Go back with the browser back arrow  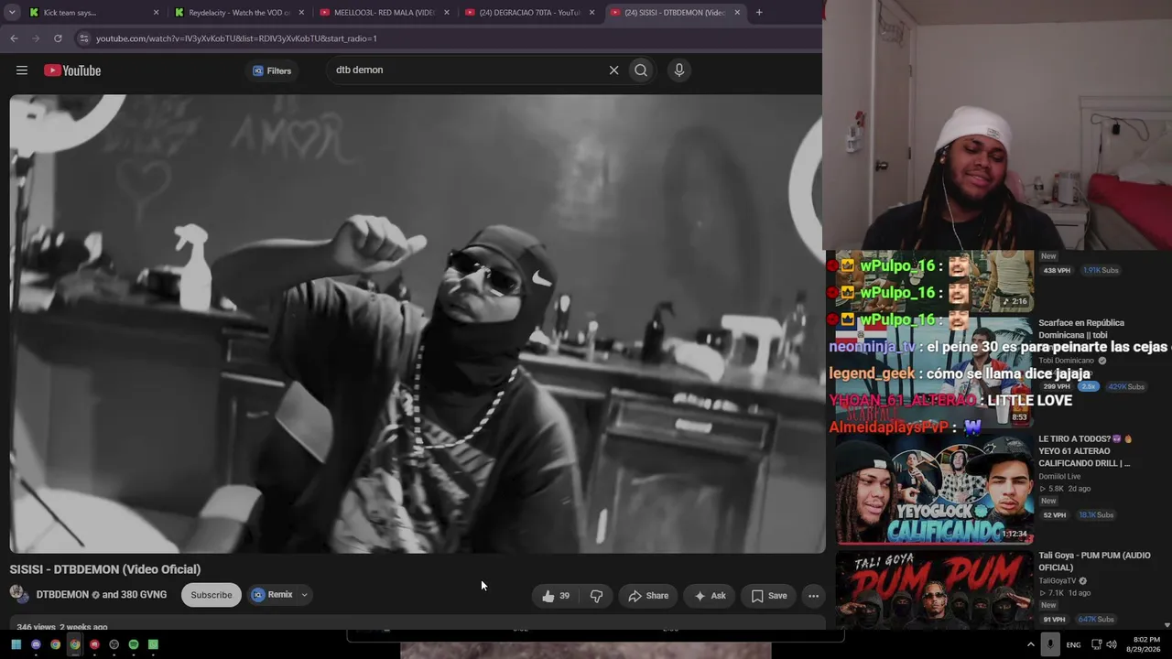click(x=14, y=38)
